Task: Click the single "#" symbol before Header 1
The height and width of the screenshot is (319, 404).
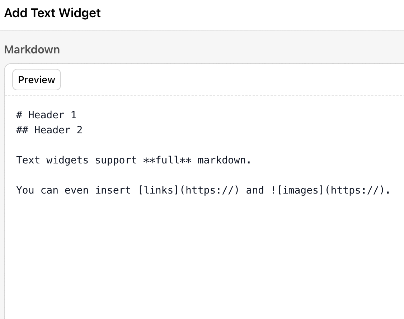Action: coord(19,115)
